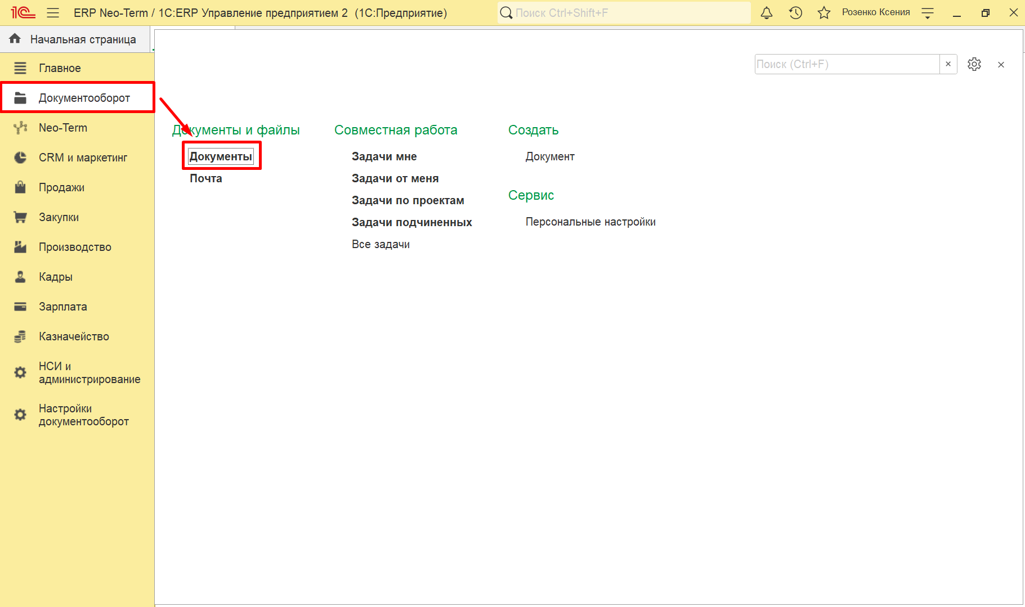Open the Почта link
Viewport: 1025px width, 607px height.
[x=206, y=178]
